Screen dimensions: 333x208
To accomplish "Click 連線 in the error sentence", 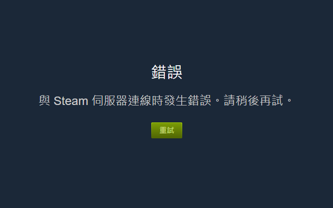I will click(140, 101).
